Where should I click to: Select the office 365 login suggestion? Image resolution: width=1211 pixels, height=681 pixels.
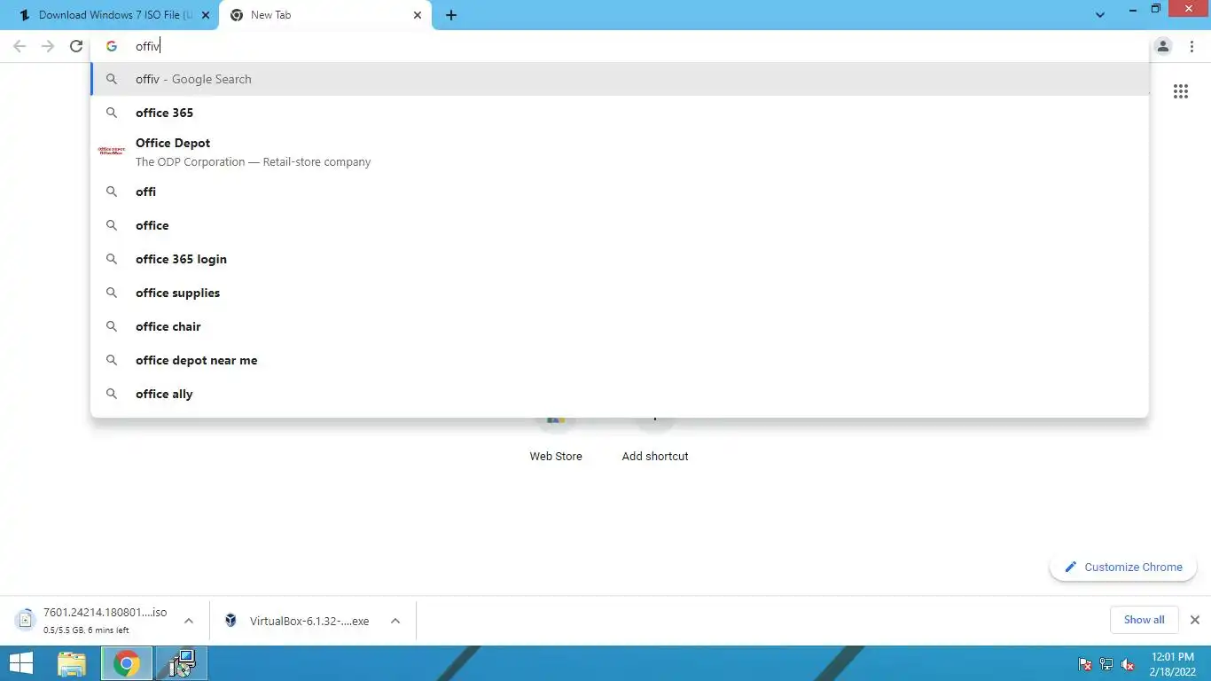click(620, 259)
